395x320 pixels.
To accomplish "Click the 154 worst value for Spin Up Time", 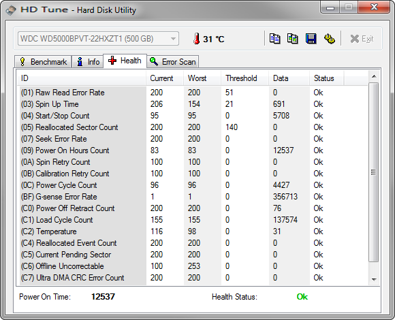I will pyautogui.click(x=194, y=104).
